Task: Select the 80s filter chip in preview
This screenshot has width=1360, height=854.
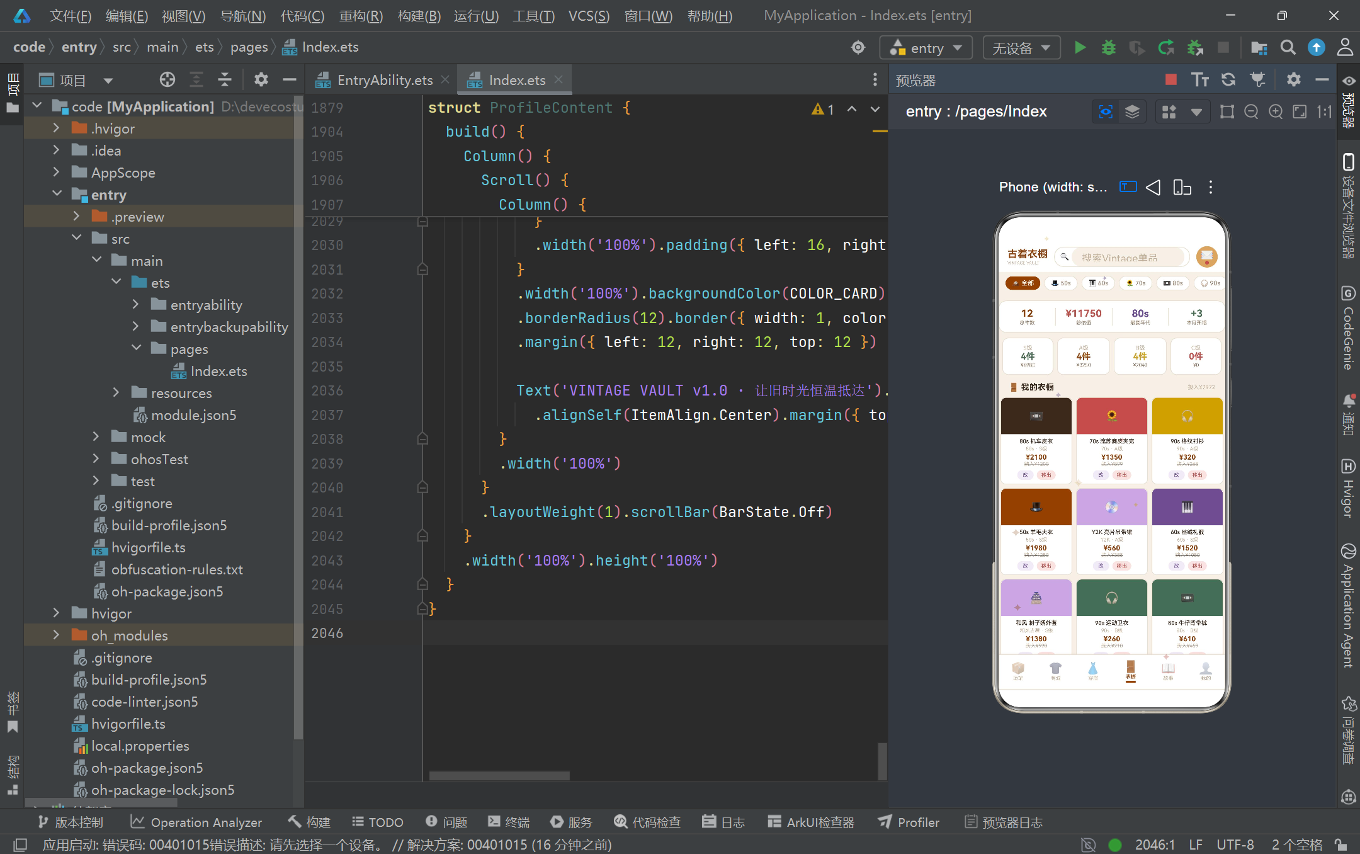Action: click(1173, 283)
